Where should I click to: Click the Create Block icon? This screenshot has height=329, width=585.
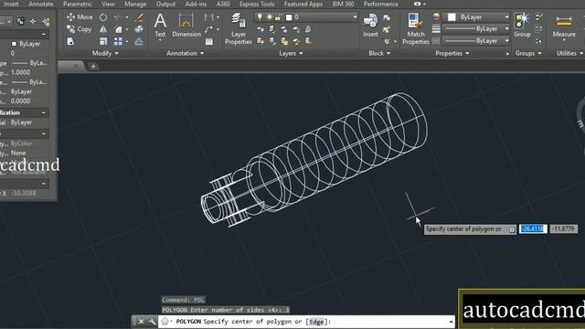(x=387, y=17)
